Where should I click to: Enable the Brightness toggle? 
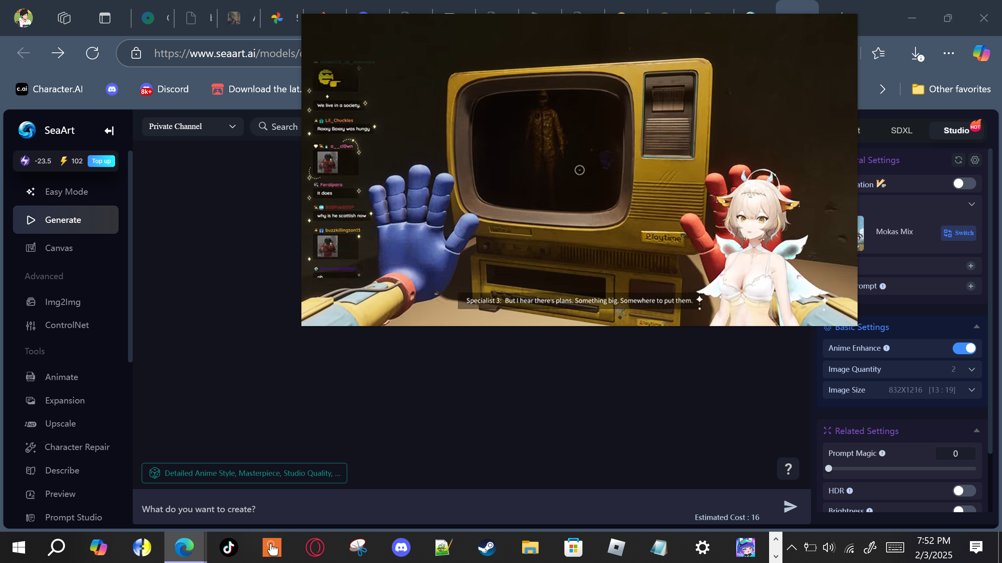click(964, 509)
